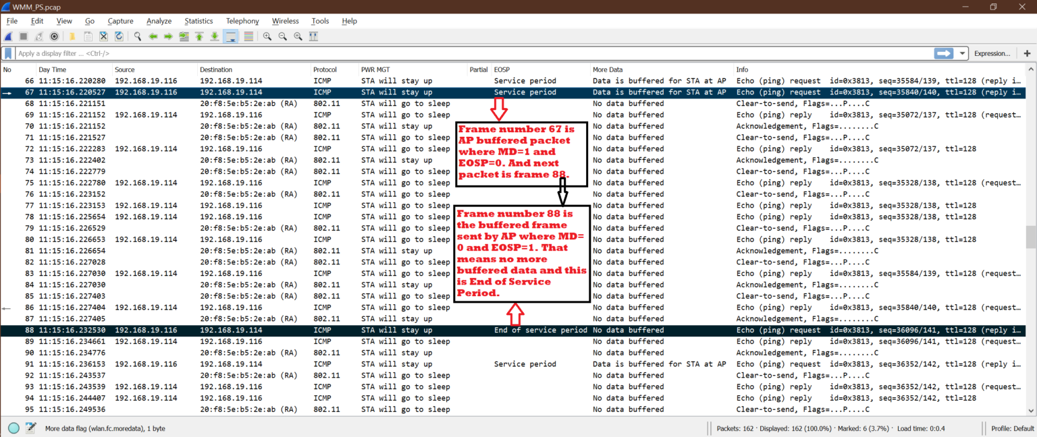
Task: Select packet 91 at 11:15:16.236153
Action: coord(513,364)
